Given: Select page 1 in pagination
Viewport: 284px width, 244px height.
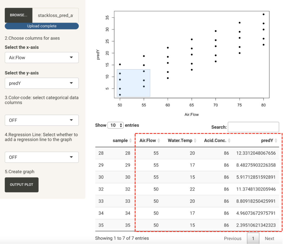Looking at the screenshot, I should [253, 238].
